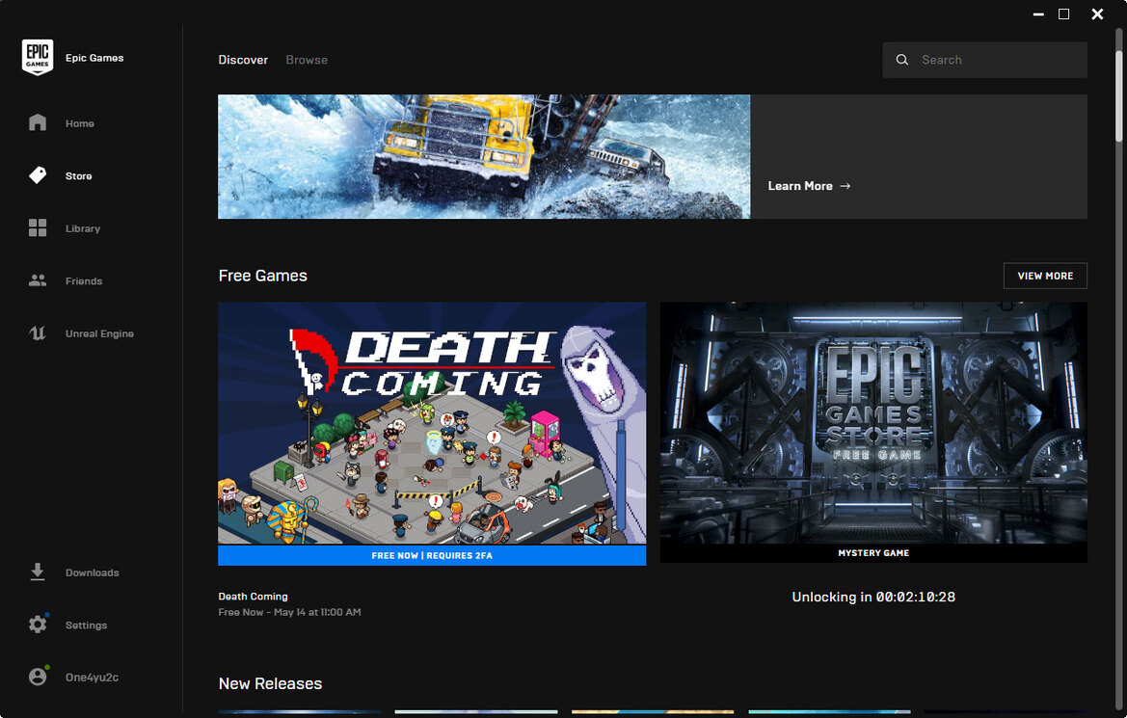Click FREE NOW | REQUIRES 2FA bar

tap(432, 555)
